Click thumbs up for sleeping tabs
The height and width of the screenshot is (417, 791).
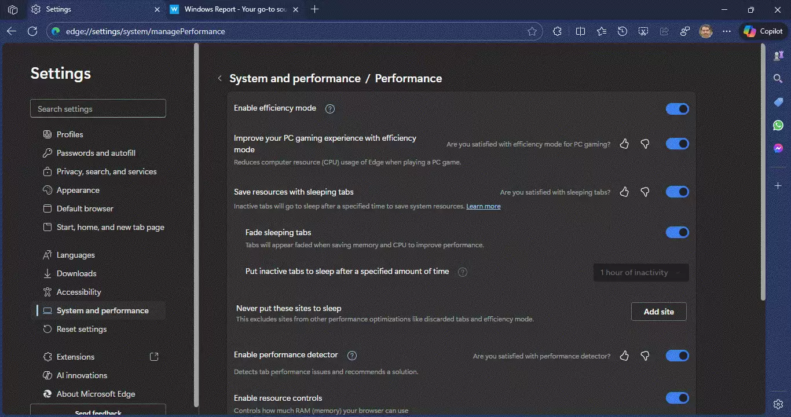point(624,192)
